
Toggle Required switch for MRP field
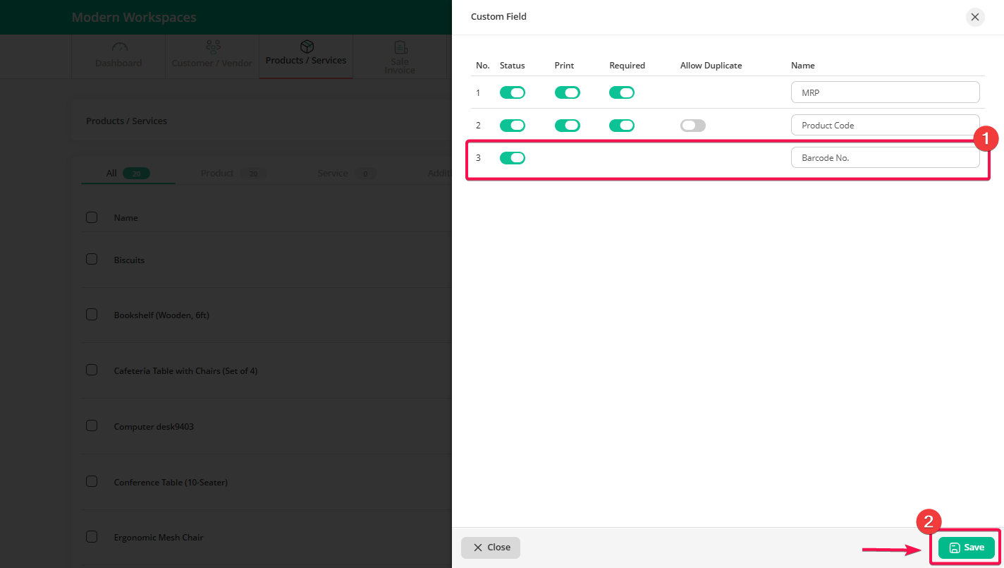pyautogui.click(x=622, y=92)
